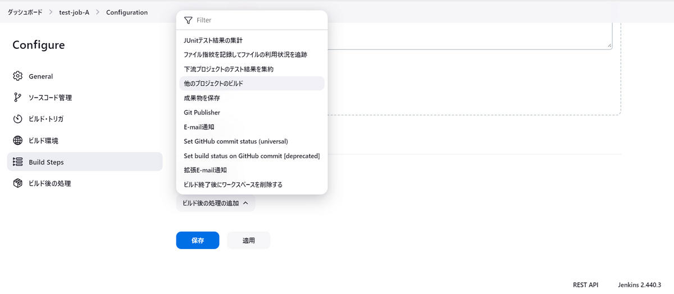Select E-mail通知 menu entry
This screenshot has width=674, height=294.
tap(252, 127)
